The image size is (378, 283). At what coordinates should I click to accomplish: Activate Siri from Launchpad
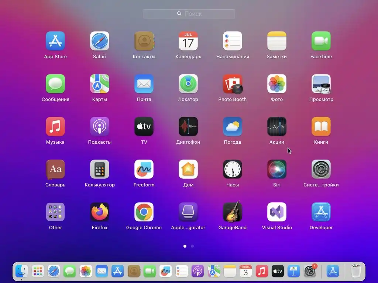click(x=277, y=169)
